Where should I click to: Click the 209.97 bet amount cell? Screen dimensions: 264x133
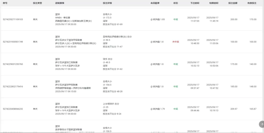click(x=234, y=109)
